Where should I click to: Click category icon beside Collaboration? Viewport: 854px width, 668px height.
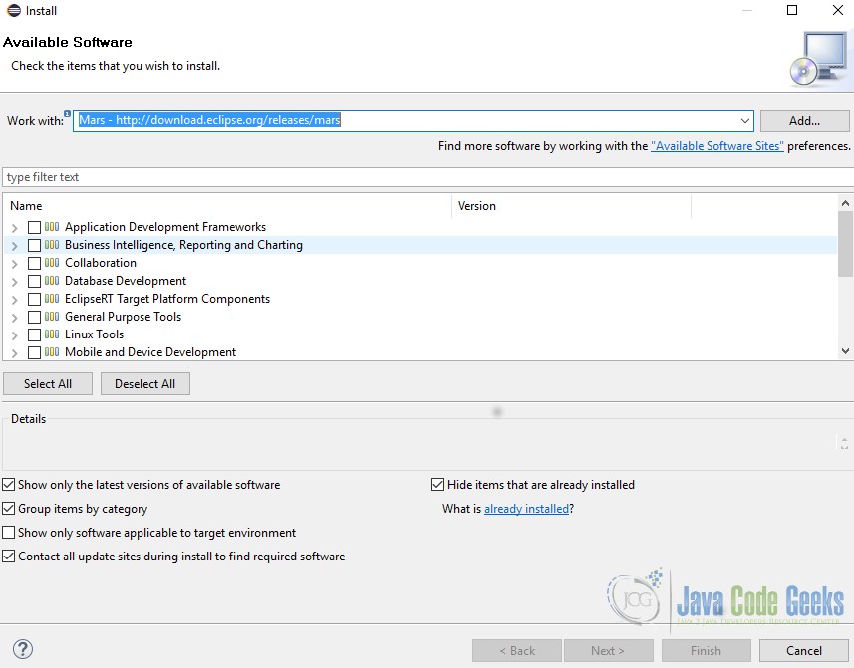(x=52, y=263)
